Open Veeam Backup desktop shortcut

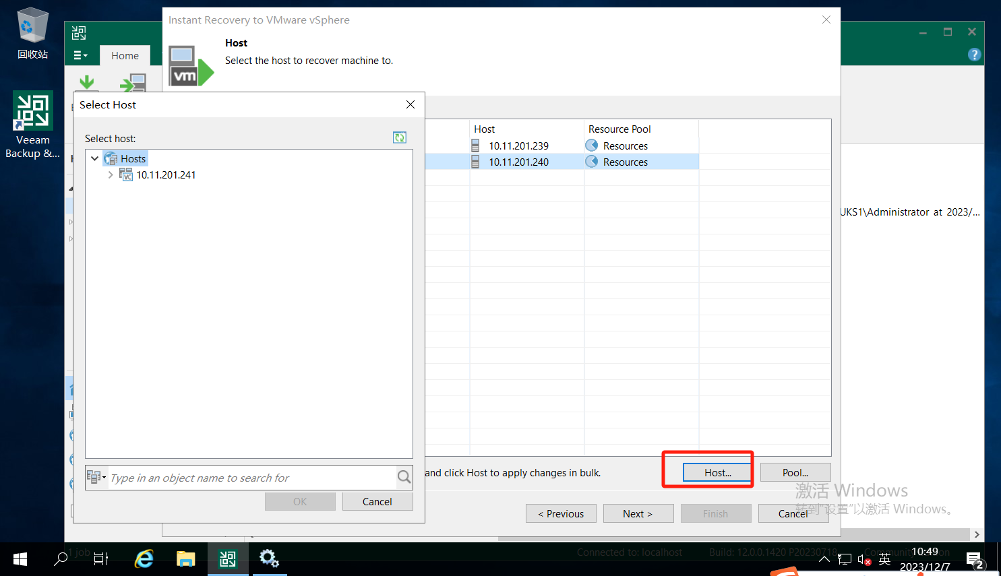point(32,126)
